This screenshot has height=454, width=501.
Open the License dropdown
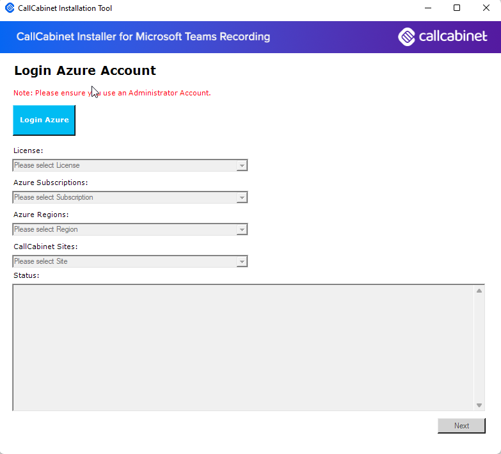click(130, 165)
